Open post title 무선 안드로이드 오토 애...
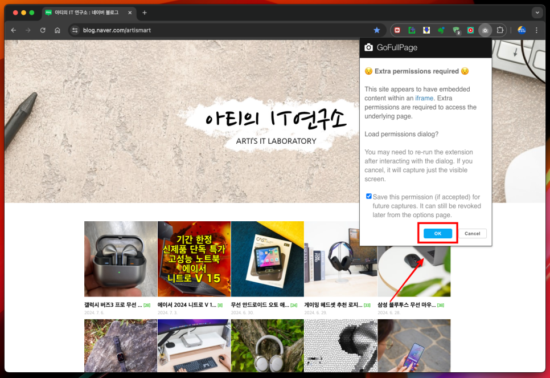This screenshot has width=550, height=378. click(260, 305)
